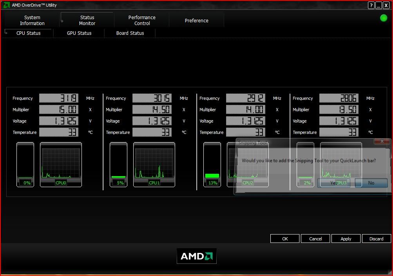Click the CPU0 0% usage bar
Image resolution: width=393 pixels, height=276 pixels.
point(25,164)
